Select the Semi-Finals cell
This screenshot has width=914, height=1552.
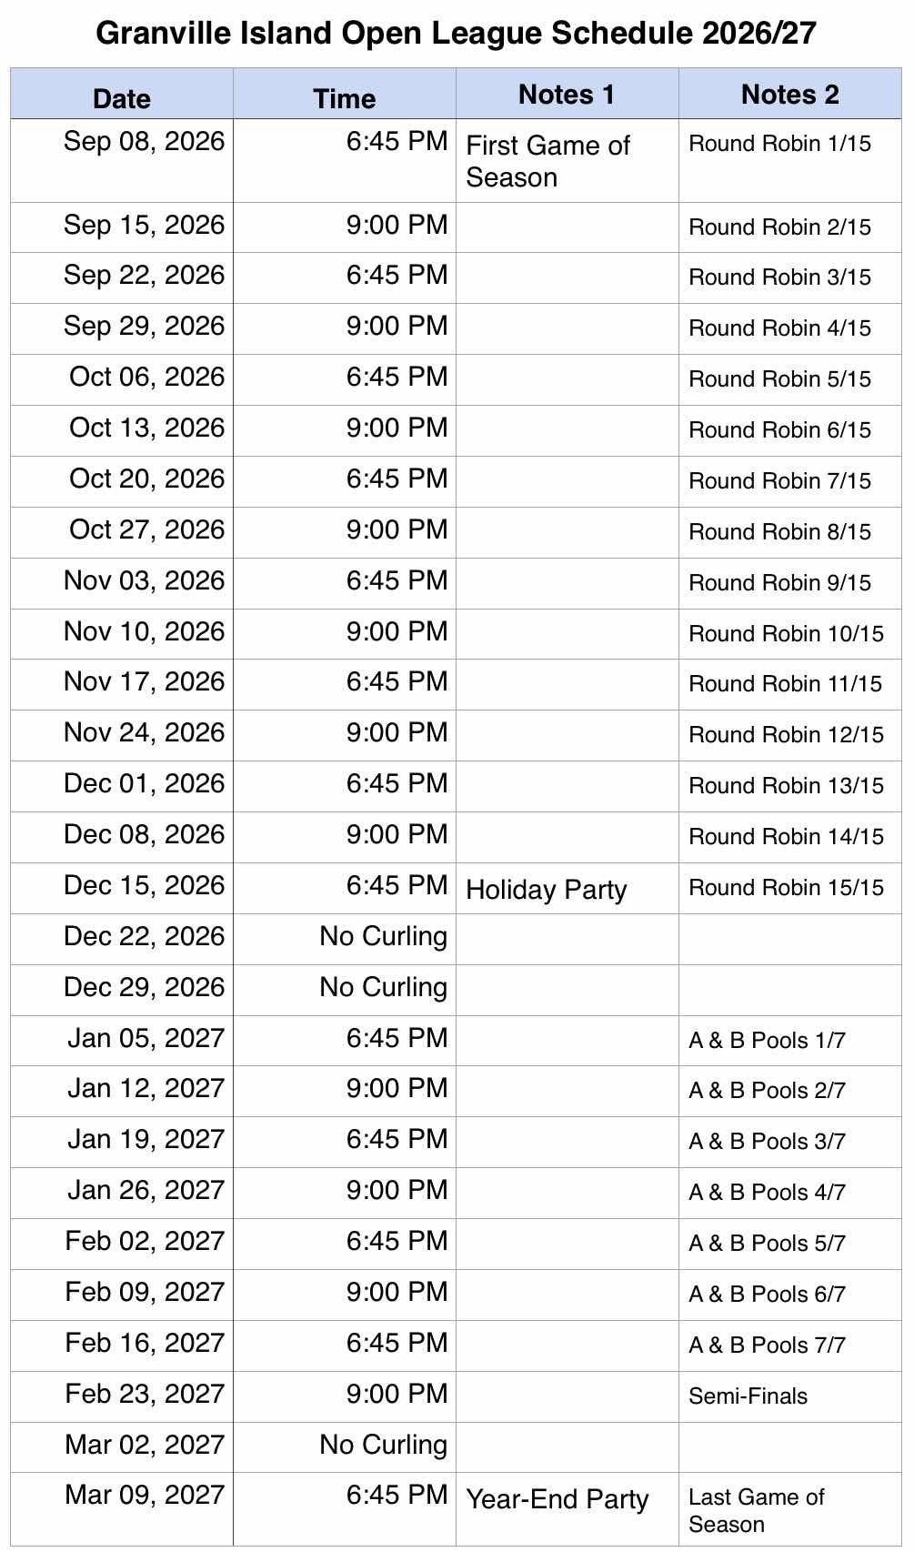pyautogui.click(x=790, y=1397)
